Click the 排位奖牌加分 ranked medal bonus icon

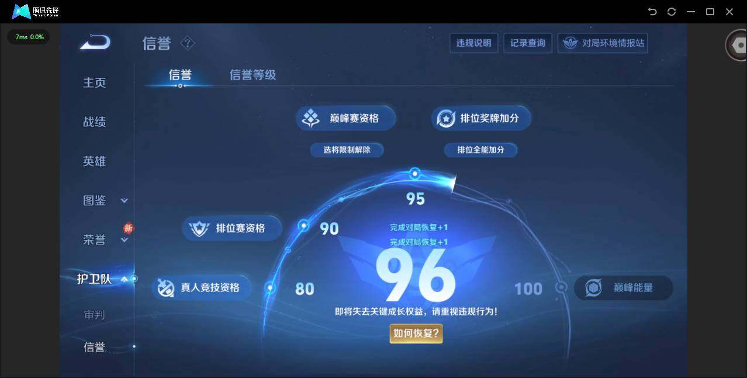pos(445,118)
